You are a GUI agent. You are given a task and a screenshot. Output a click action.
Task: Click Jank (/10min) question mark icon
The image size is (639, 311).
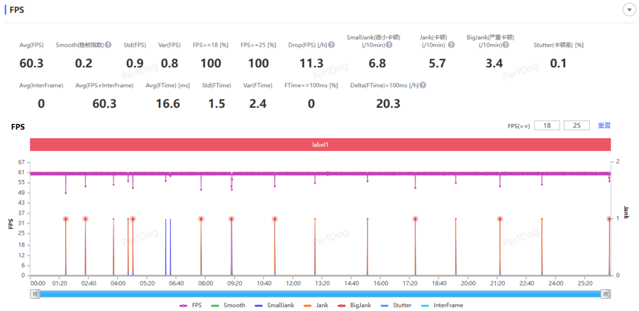tap(451, 45)
